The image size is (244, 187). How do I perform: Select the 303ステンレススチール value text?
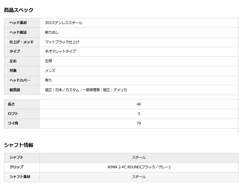(63, 23)
